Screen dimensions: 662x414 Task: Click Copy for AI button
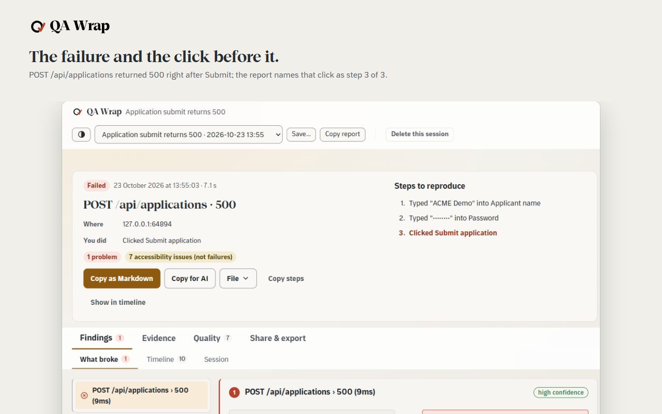coord(190,278)
